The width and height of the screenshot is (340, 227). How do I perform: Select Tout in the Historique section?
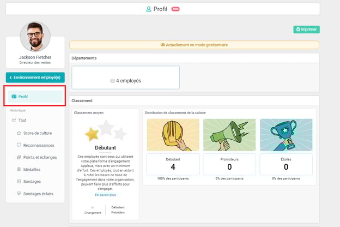tap(22, 120)
